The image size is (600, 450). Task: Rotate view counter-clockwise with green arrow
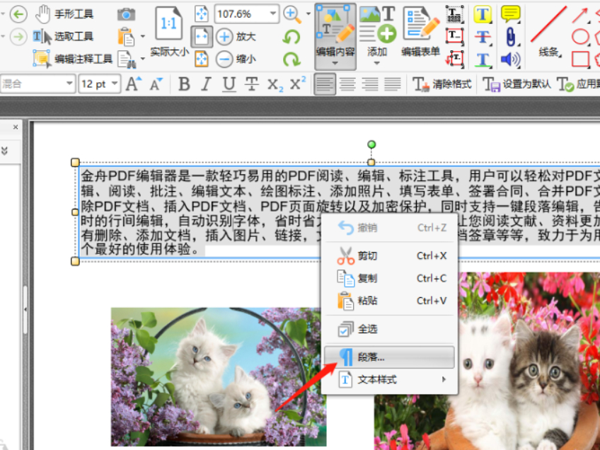(292, 37)
